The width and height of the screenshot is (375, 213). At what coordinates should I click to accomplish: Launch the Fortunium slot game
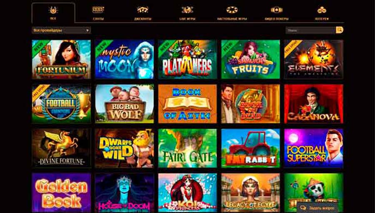tap(62, 59)
